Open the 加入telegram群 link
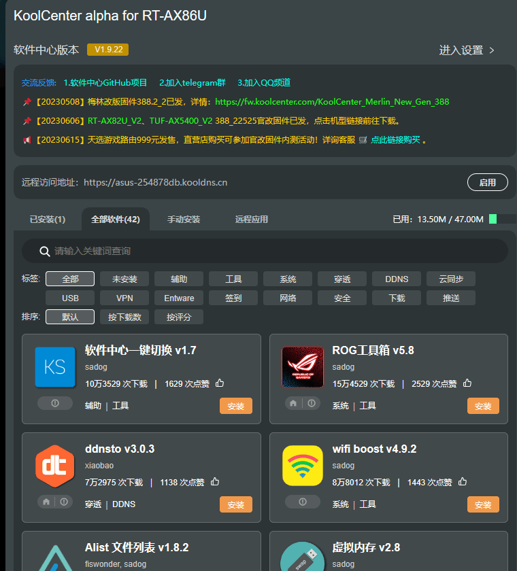Image resolution: width=517 pixels, height=571 pixels. 193,83
